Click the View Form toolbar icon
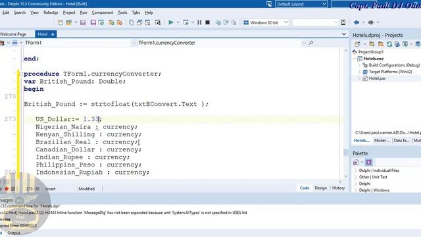The height and width of the screenshot is (237, 421). pos(139,22)
